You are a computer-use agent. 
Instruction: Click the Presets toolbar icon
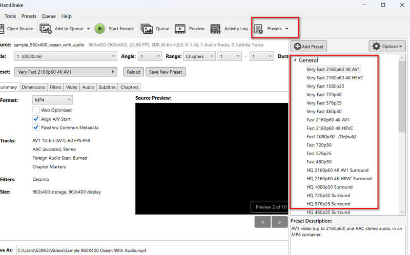click(259, 29)
